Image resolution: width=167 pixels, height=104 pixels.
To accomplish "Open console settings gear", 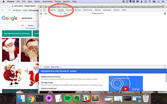I will tap(165, 14).
